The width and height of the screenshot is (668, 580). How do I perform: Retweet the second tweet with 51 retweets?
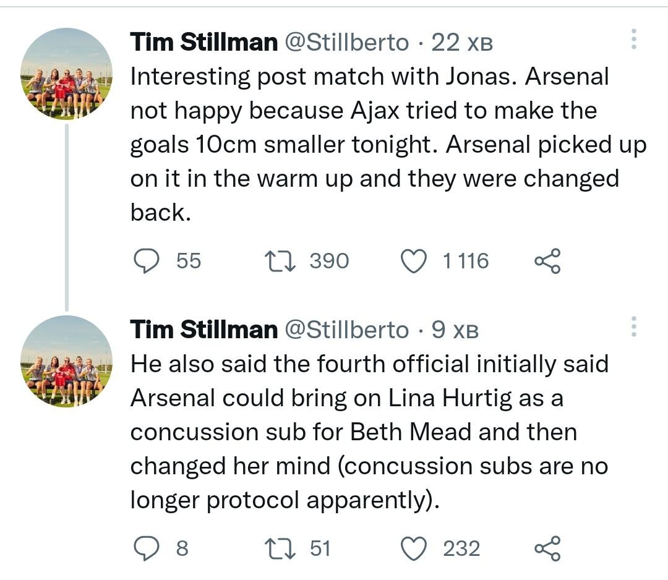coord(278,548)
